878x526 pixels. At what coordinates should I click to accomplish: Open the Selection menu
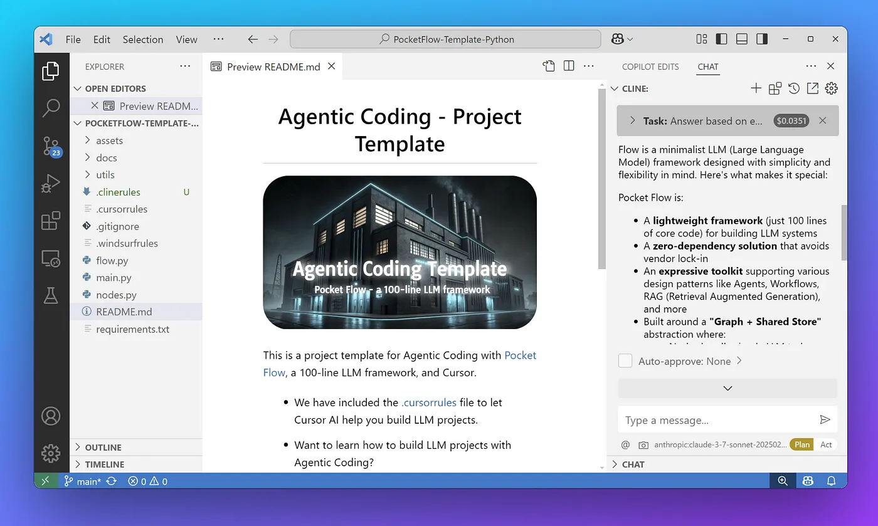click(143, 39)
